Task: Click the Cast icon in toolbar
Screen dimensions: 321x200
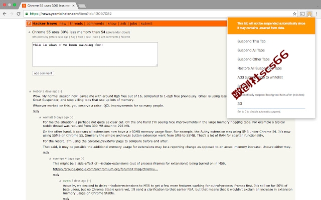Action: tap(302, 14)
